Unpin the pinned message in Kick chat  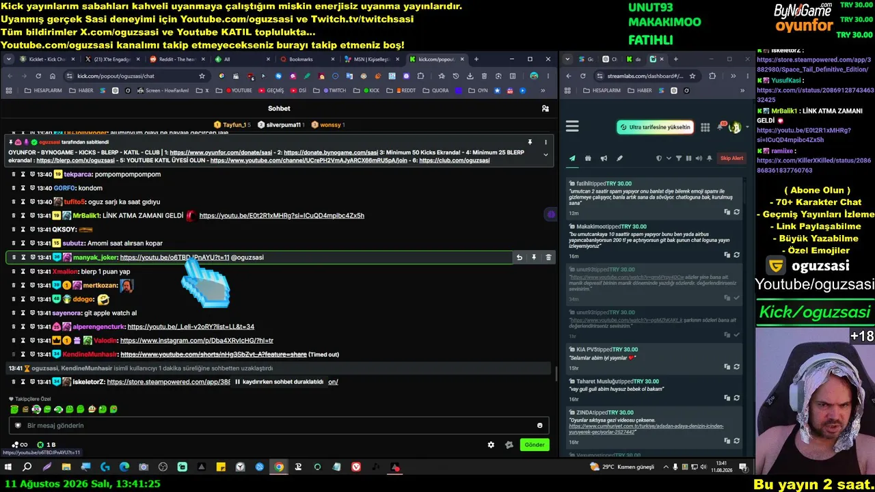530,142
